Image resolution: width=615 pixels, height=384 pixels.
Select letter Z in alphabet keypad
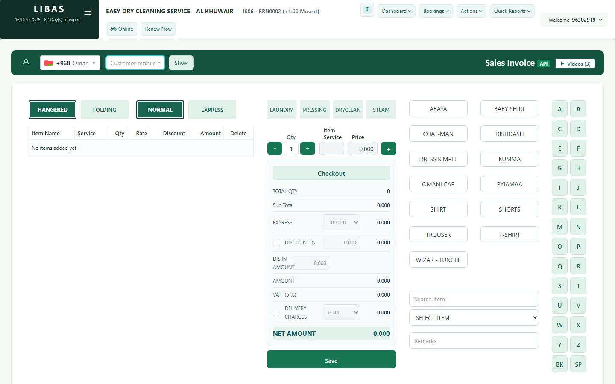point(578,344)
